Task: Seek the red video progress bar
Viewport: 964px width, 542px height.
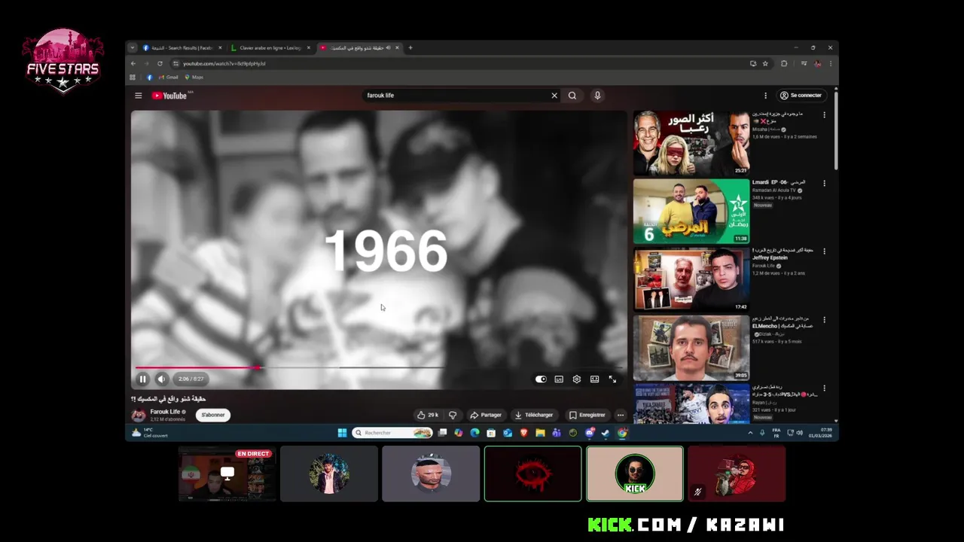Action: (378, 368)
